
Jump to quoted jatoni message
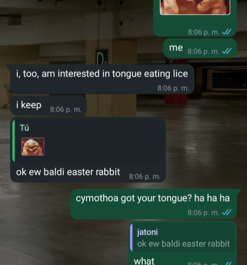[183, 237]
